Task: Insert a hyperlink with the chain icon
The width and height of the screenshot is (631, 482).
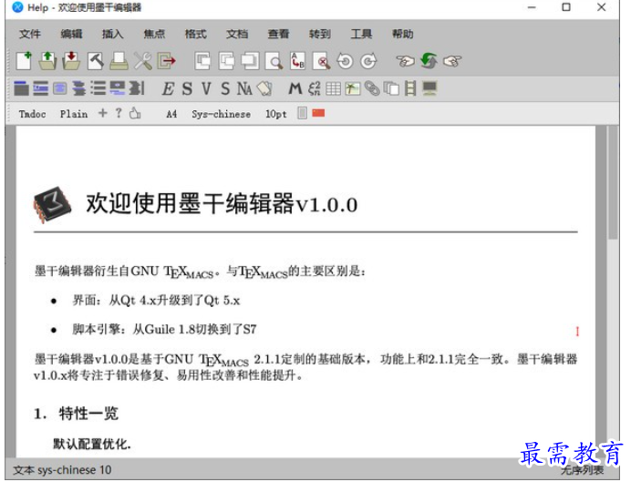Action: pyautogui.click(x=372, y=89)
